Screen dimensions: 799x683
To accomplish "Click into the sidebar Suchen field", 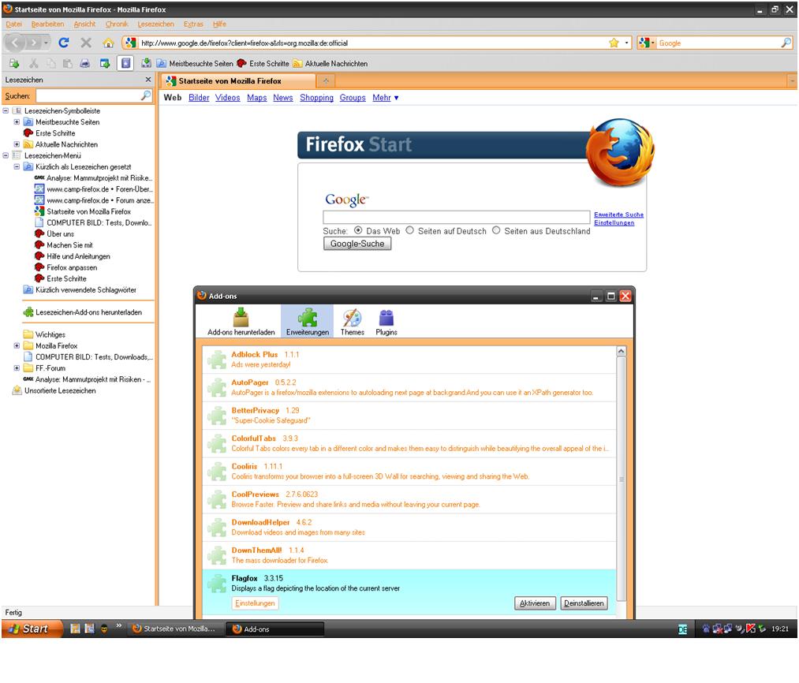I will click(x=88, y=95).
